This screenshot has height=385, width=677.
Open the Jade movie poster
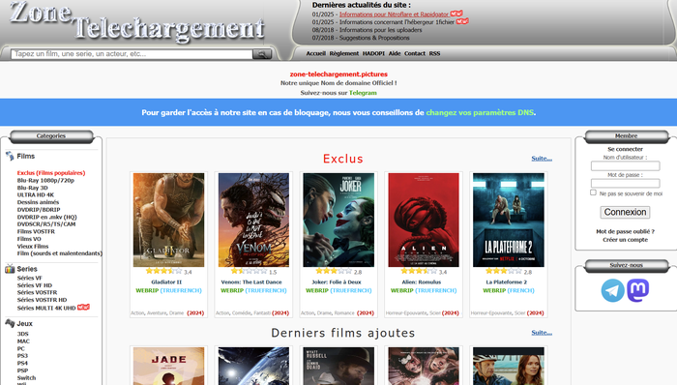[x=168, y=366]
